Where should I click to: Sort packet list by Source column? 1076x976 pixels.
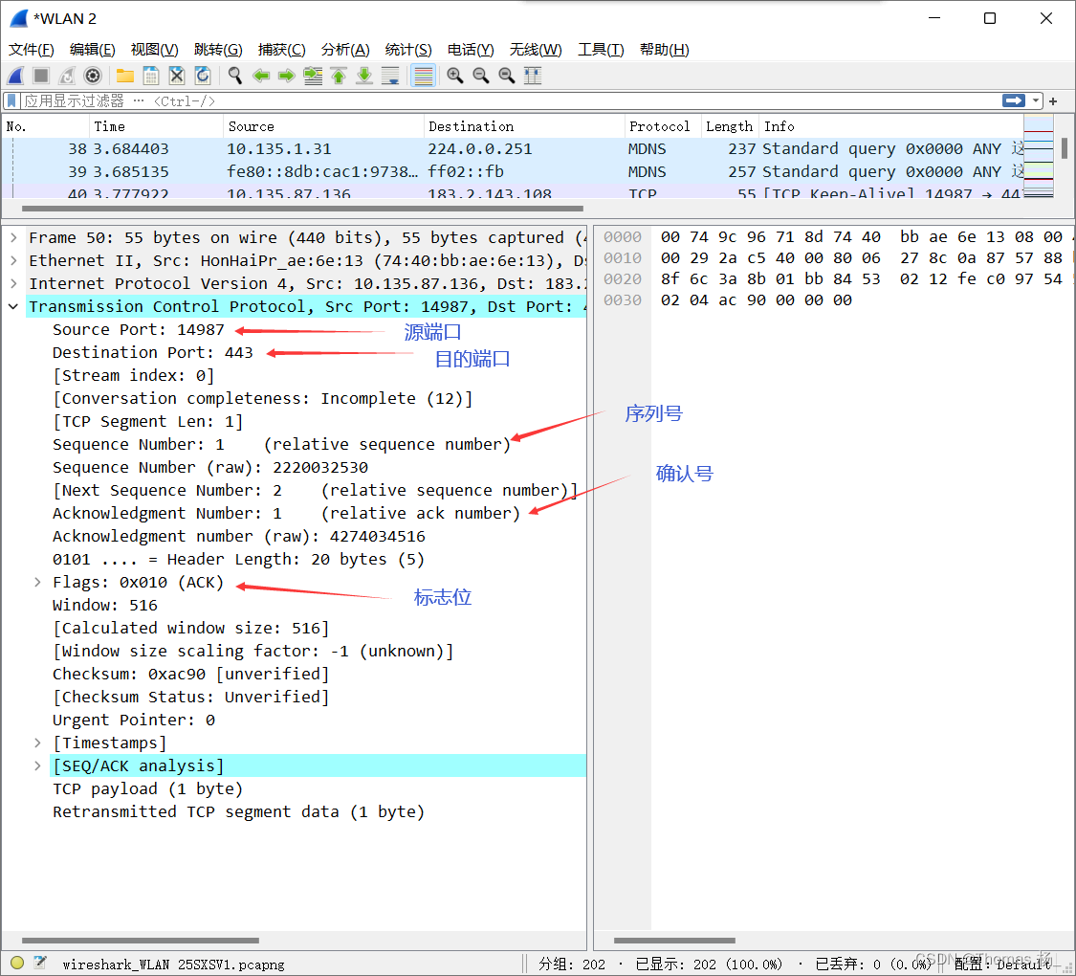click(x=323, y=126)
